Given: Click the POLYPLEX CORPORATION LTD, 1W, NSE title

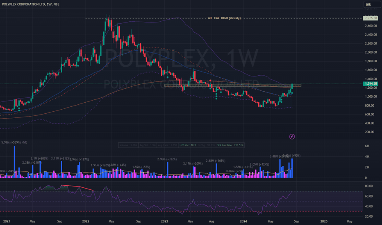Looking at the screenshot, I should tap(30, 4).
